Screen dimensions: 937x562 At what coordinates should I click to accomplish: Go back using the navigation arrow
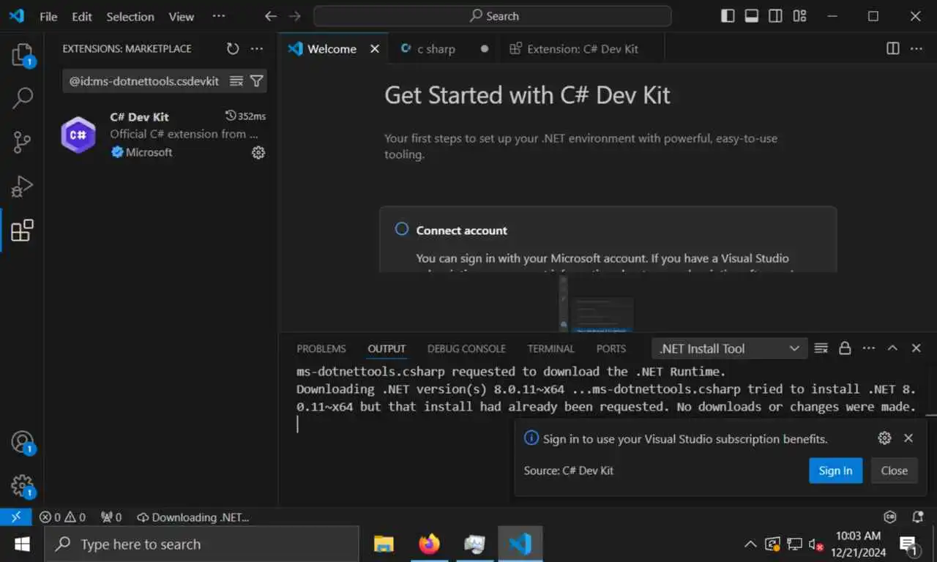[x=271, y=16]
